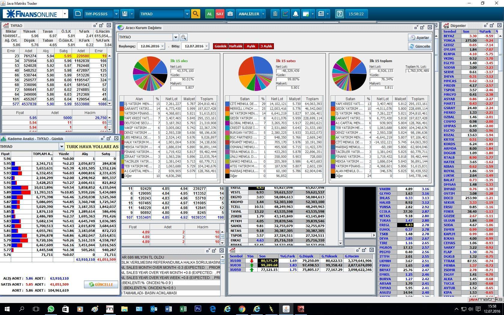Click the clipboard orders icon

click(x=275, y=14)
